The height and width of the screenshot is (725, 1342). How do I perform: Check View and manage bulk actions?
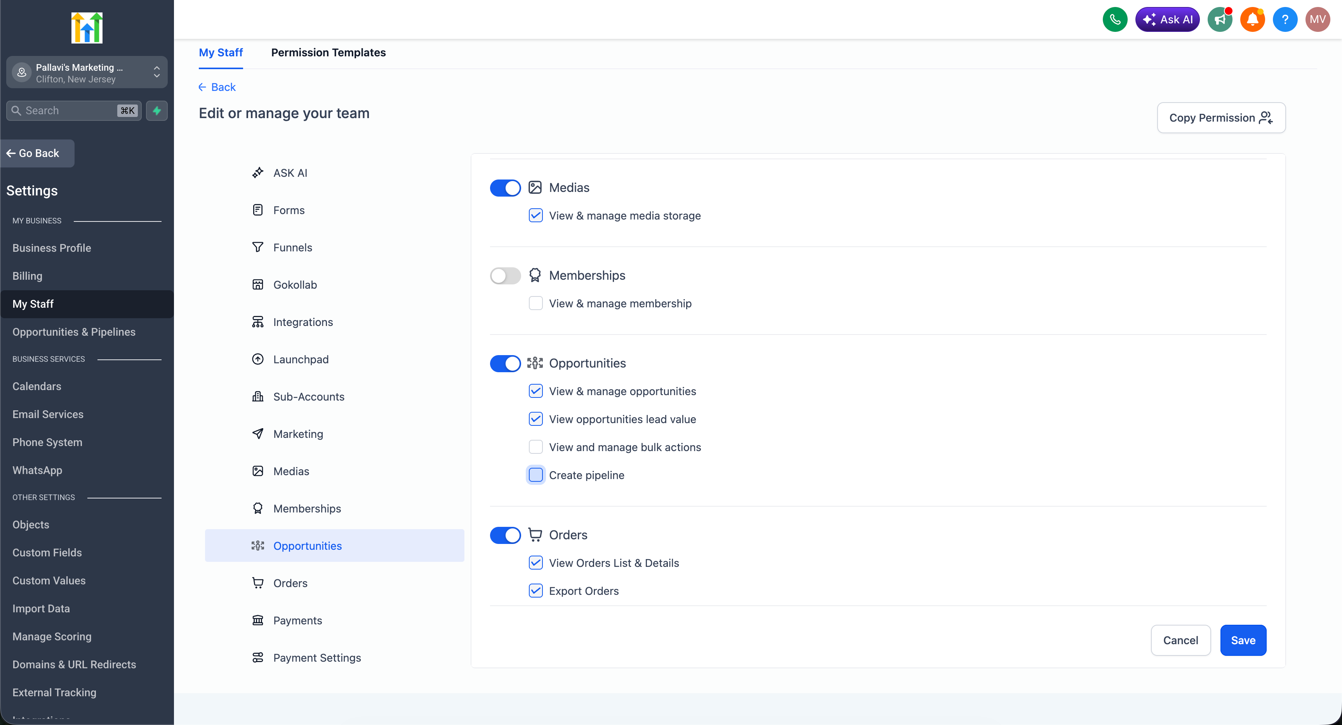coord(535,447)
